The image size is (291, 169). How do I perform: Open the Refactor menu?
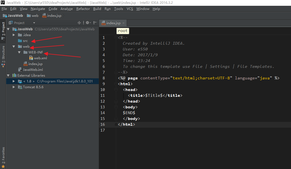click(83, 9)
